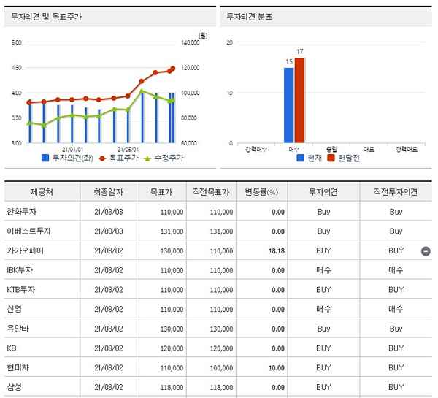Image resolution: width=438 pixels, height=398 pixels.
Task: Click 이베스트투자's 131,000 target price
Action: pos(172,231)
